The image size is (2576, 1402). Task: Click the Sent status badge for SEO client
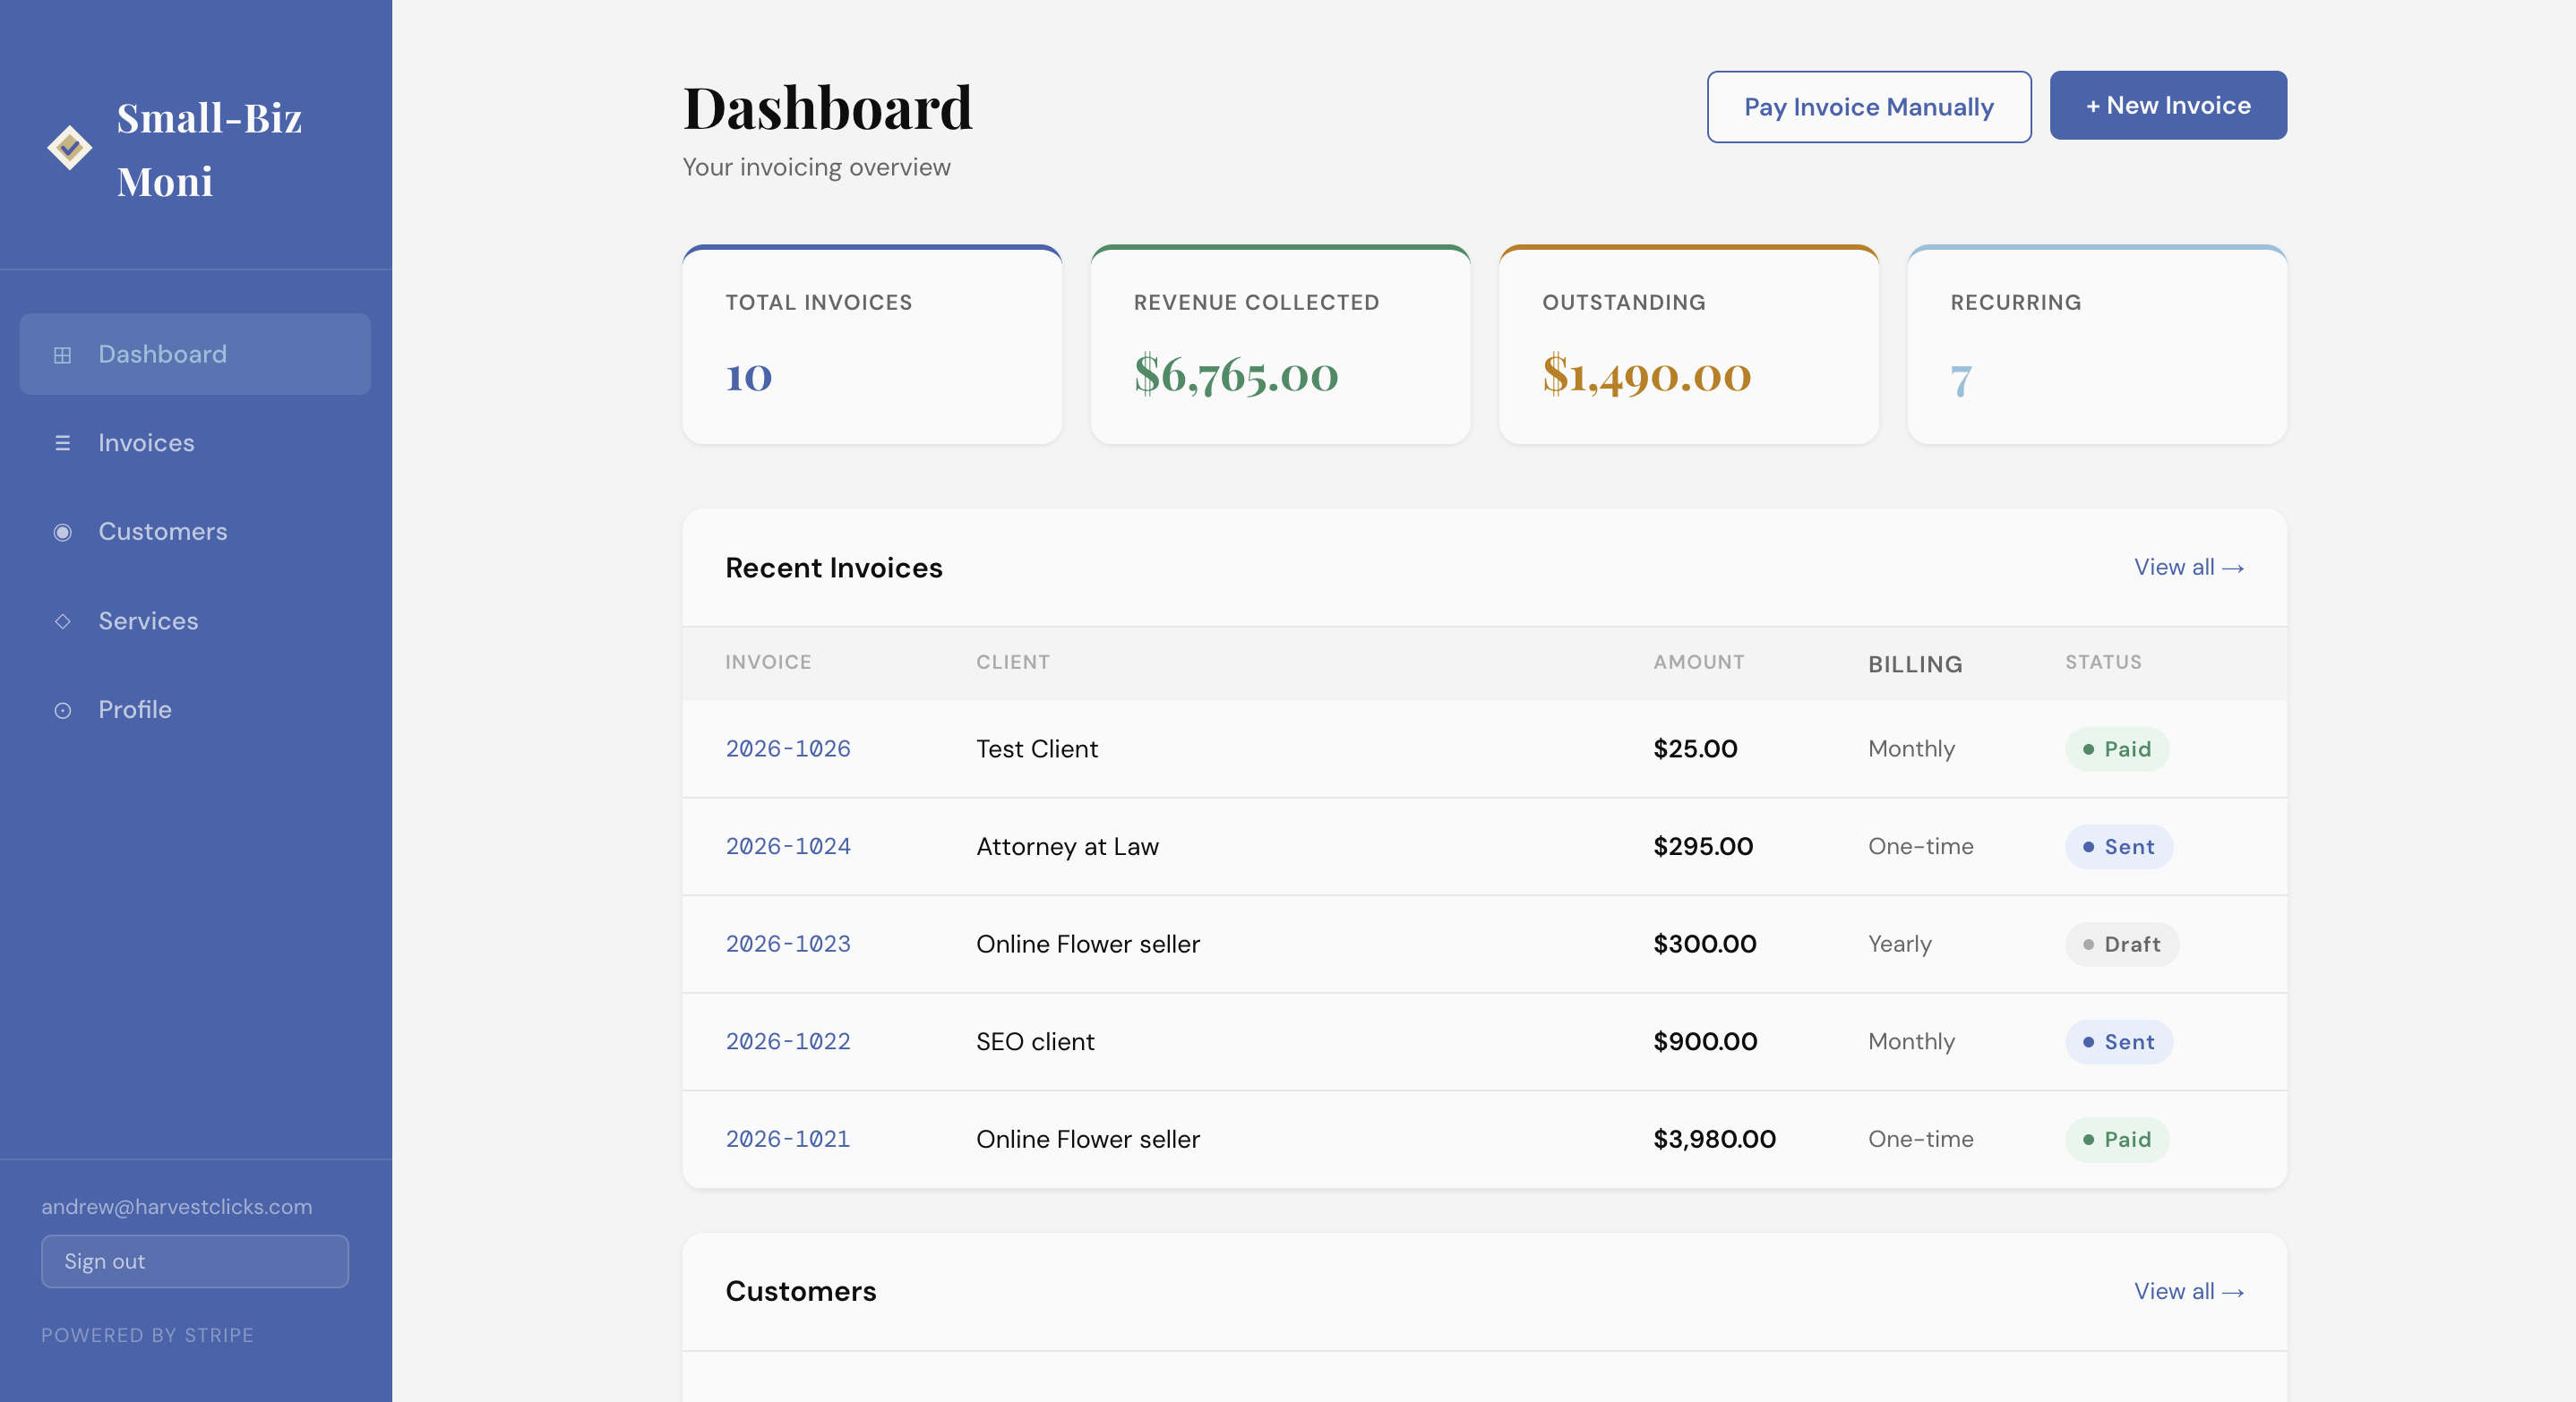coord(2119,1041)
